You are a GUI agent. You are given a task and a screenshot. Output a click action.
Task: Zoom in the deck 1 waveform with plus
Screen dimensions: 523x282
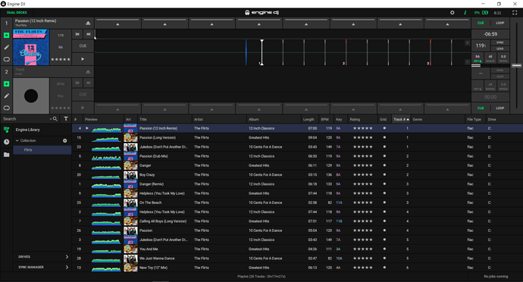(x=467, y=42)
